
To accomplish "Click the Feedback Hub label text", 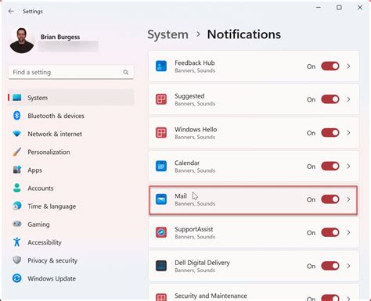I will point(195,63).
